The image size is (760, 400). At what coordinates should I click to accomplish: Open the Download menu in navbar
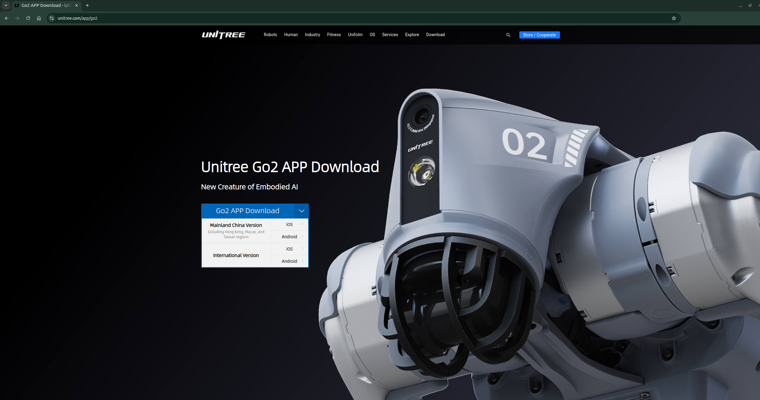(x=435, y=35)
